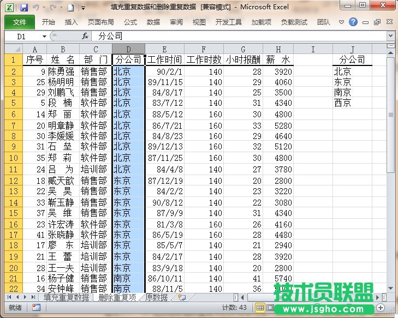
Task: Open the 数据 (Data) ribbon tab
Action: [x=153, y=22]
